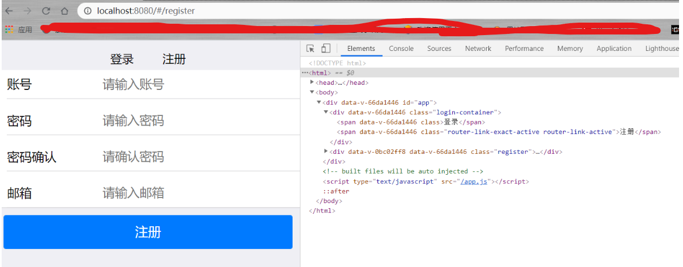Collapse the body node in the DOM tree
This screenshot has width=683, height=267.
point(312,92)
